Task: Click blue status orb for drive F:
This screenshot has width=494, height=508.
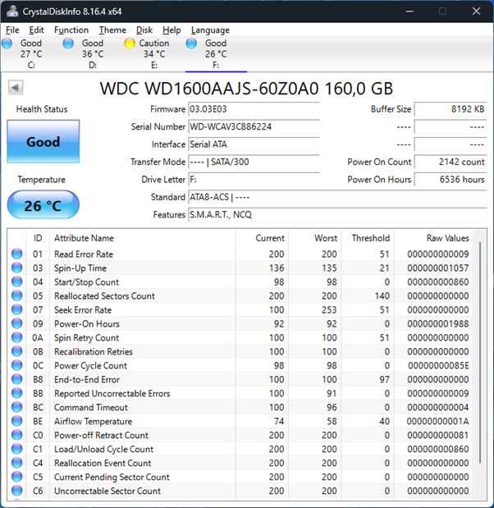Action: click(x=191, y=43)
